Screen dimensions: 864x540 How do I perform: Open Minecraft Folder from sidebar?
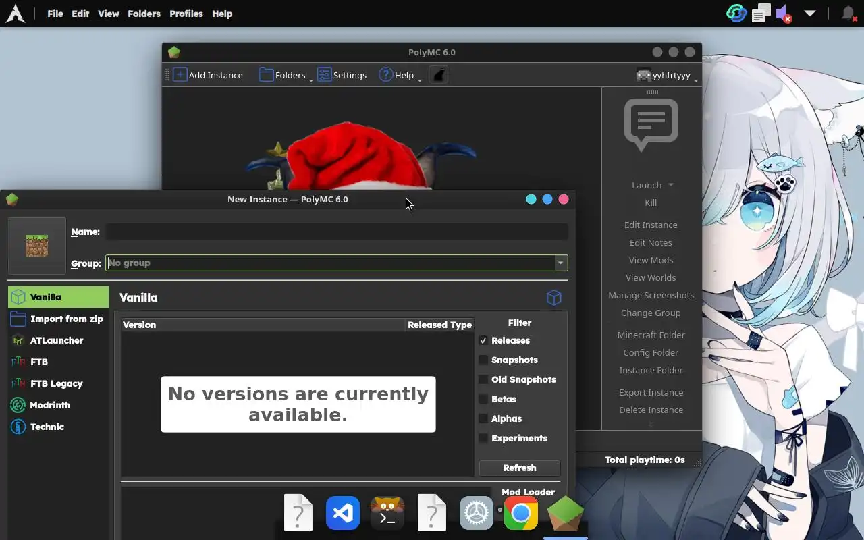pos(651,335)
